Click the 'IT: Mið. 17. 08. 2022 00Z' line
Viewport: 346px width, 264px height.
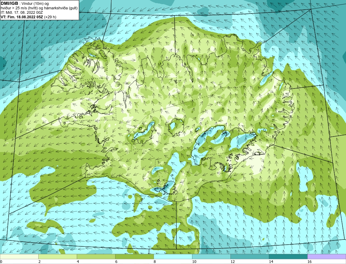21,12
